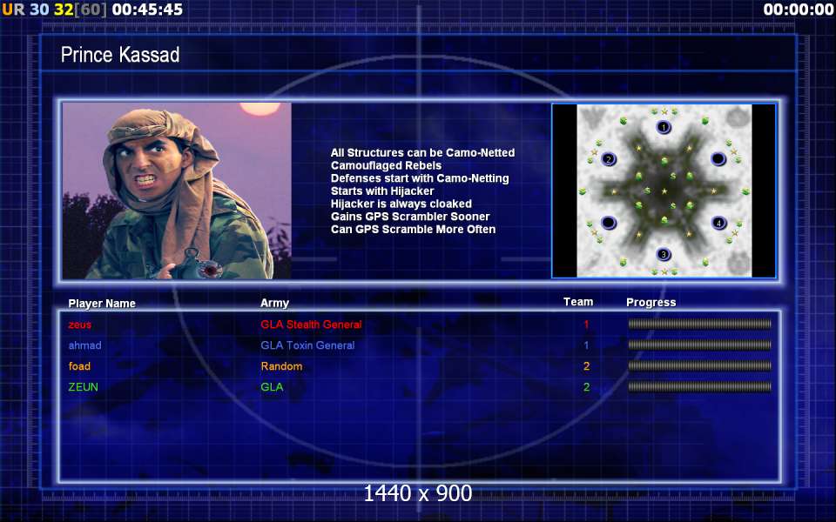This screenshot has height=522, width=836.
Task: Click start position 4 marker on the map
Action: pos(718,223)
